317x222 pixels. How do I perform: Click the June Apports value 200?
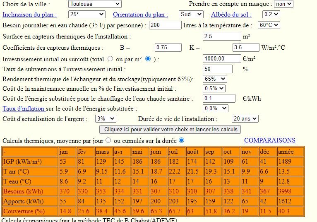click(158, 201)
